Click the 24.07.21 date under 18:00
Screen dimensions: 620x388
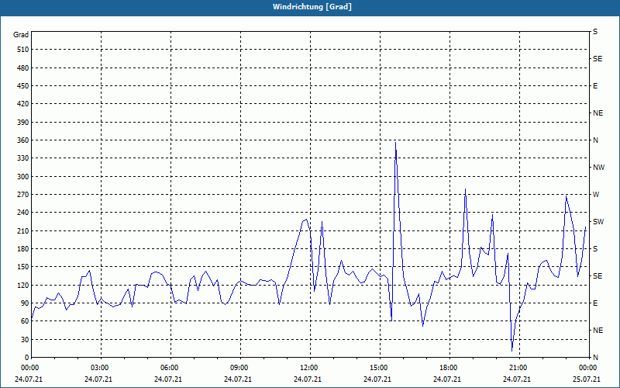tap(447, 379)
